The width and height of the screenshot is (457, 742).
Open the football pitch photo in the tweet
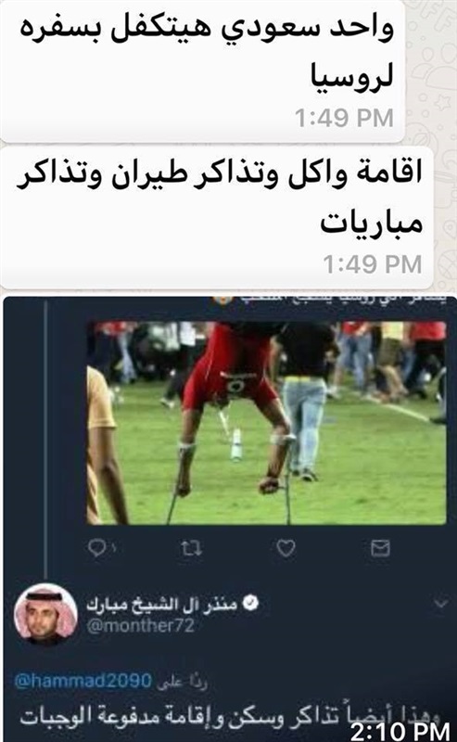(266, 423)
